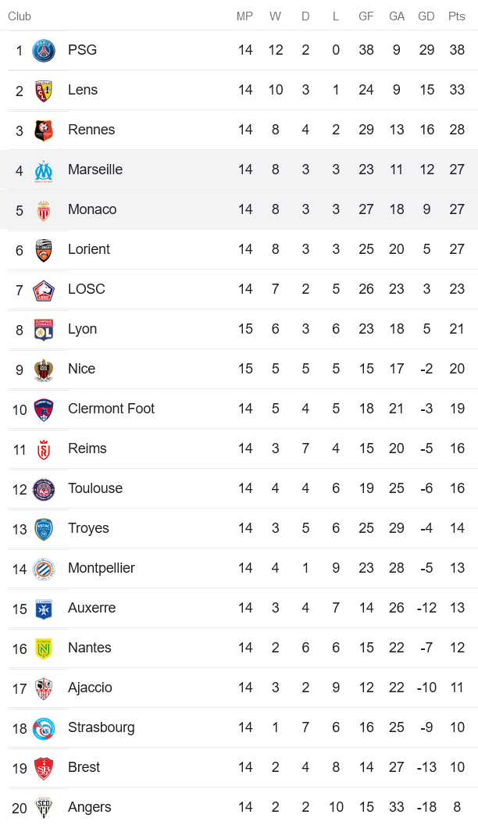Image resolution: width=478 pixels, height=836 pixels.
Task: Select the Rennes team crest
Action: point(44,130)
